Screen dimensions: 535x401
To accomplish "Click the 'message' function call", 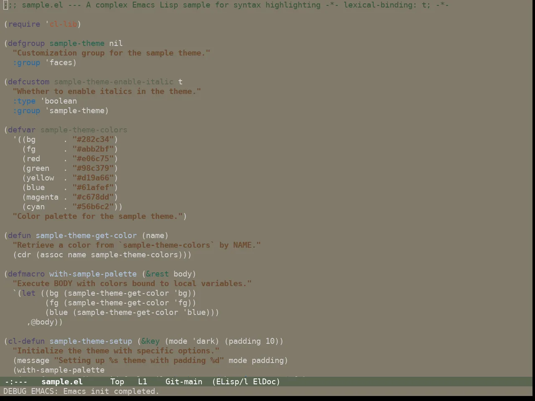I will [33, 360].
